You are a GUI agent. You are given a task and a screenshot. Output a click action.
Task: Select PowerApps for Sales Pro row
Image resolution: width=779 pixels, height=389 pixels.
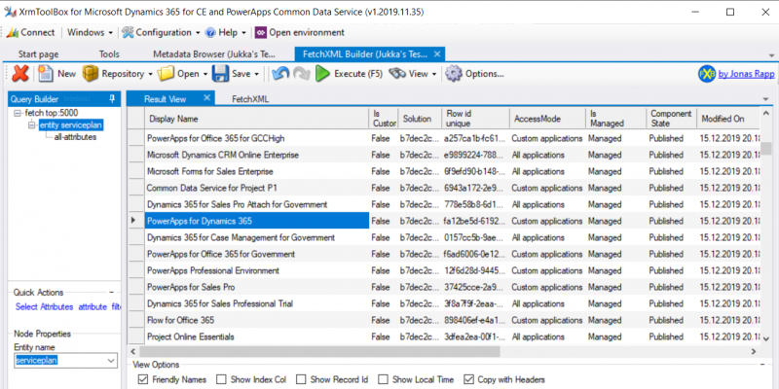[x=444, y=287]
